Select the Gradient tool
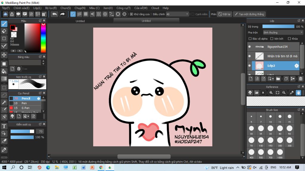 tap(4, 78)
